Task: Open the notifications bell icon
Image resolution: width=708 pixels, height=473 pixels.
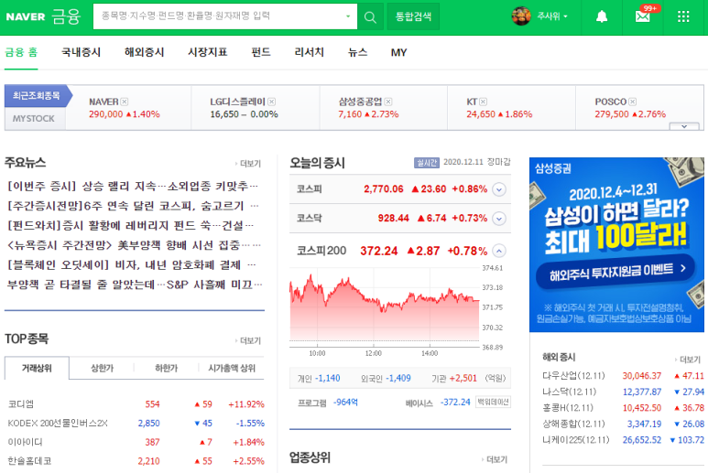Action: pyautogui.click(x=602, y=16)
